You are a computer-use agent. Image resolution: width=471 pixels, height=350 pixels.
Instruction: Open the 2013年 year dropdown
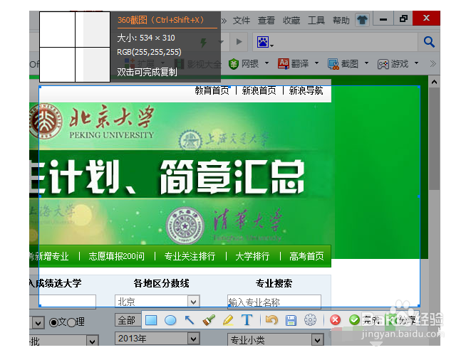coord(157,339)
